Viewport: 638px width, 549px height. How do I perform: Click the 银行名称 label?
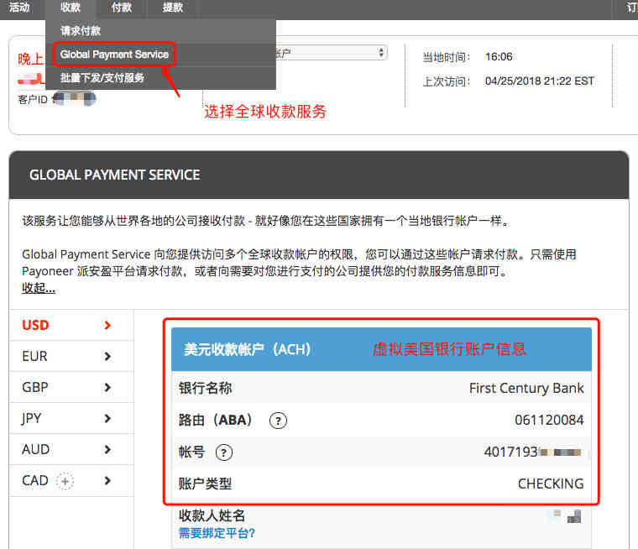coord(205,388)
